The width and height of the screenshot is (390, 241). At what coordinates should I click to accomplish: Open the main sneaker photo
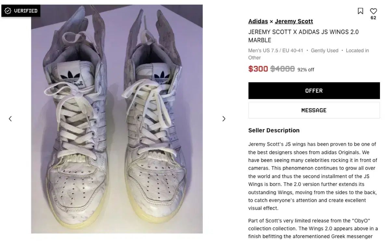point(117,119)
